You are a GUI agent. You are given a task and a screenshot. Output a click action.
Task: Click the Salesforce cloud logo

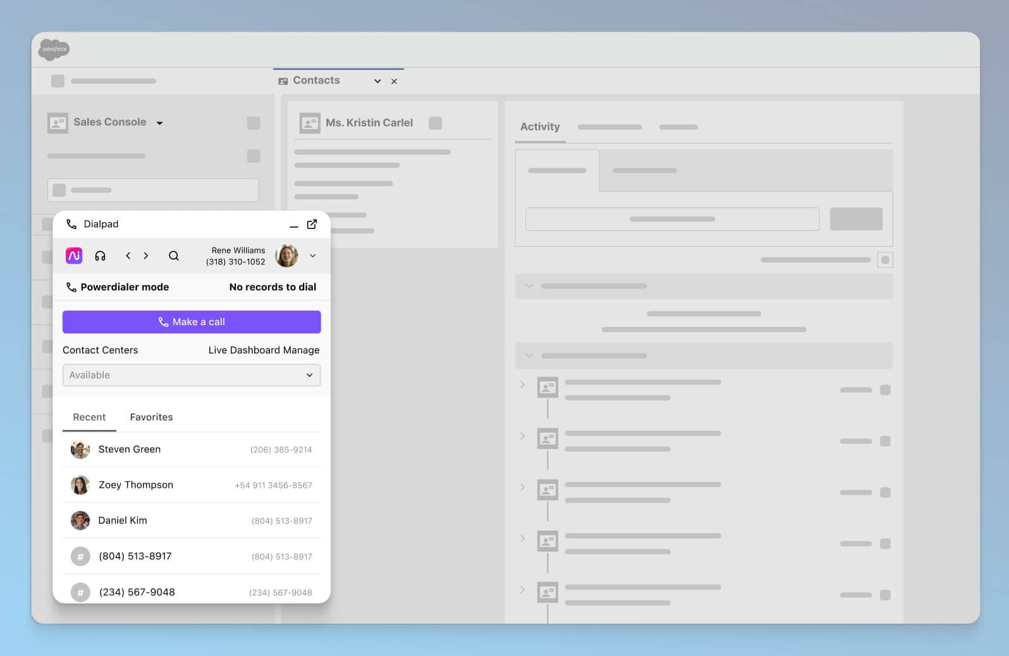click(x=54, y=49)
